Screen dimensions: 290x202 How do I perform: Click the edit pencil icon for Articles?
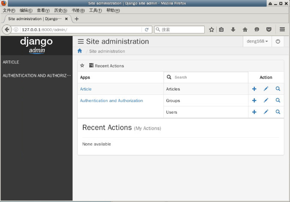(x=266, y=89)
